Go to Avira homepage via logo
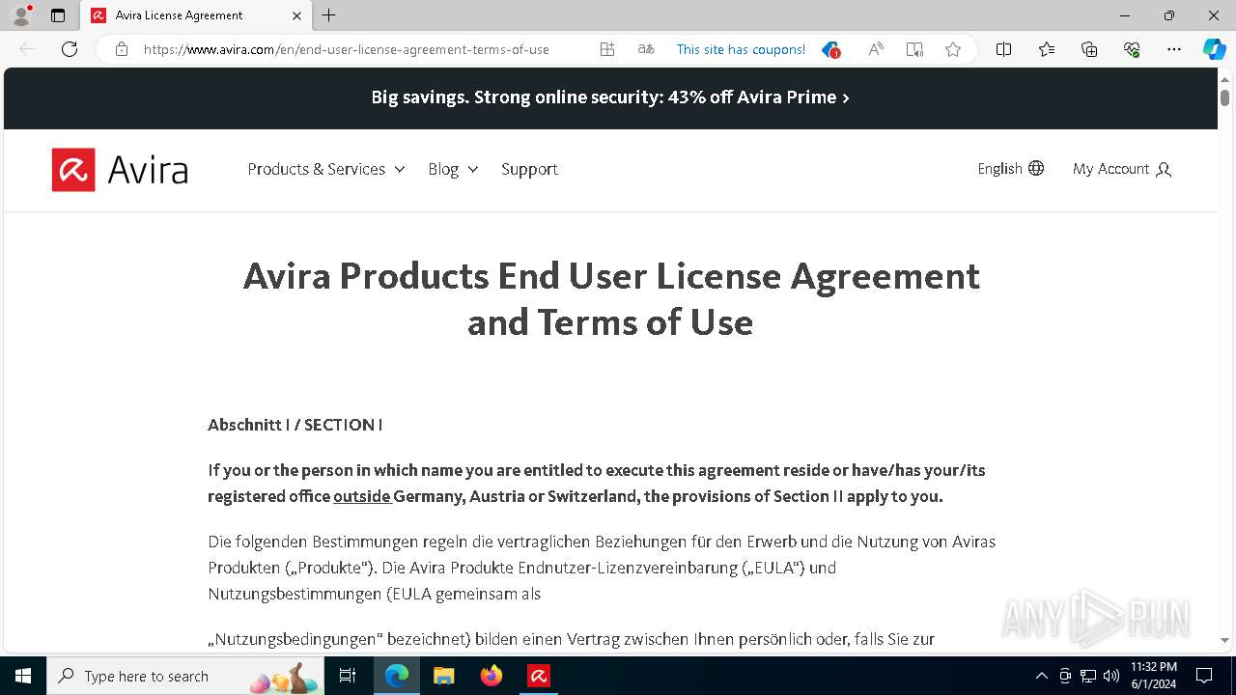The width and height of the screenshot is (1236, 695). pyautogui.click(x=120, y=170)
